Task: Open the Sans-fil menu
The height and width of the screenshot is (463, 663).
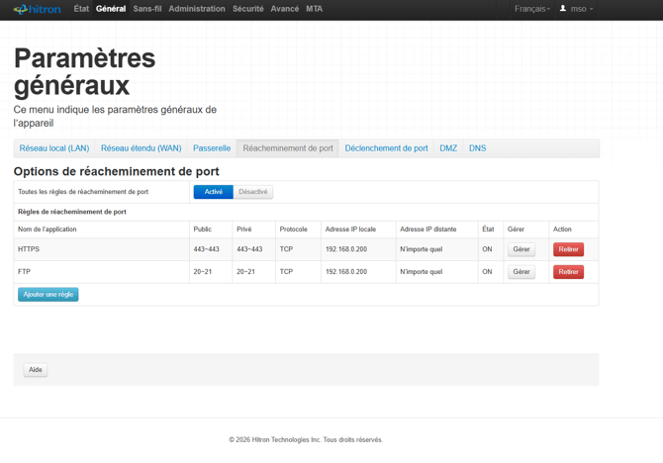Action: click(x=147, y=9)
